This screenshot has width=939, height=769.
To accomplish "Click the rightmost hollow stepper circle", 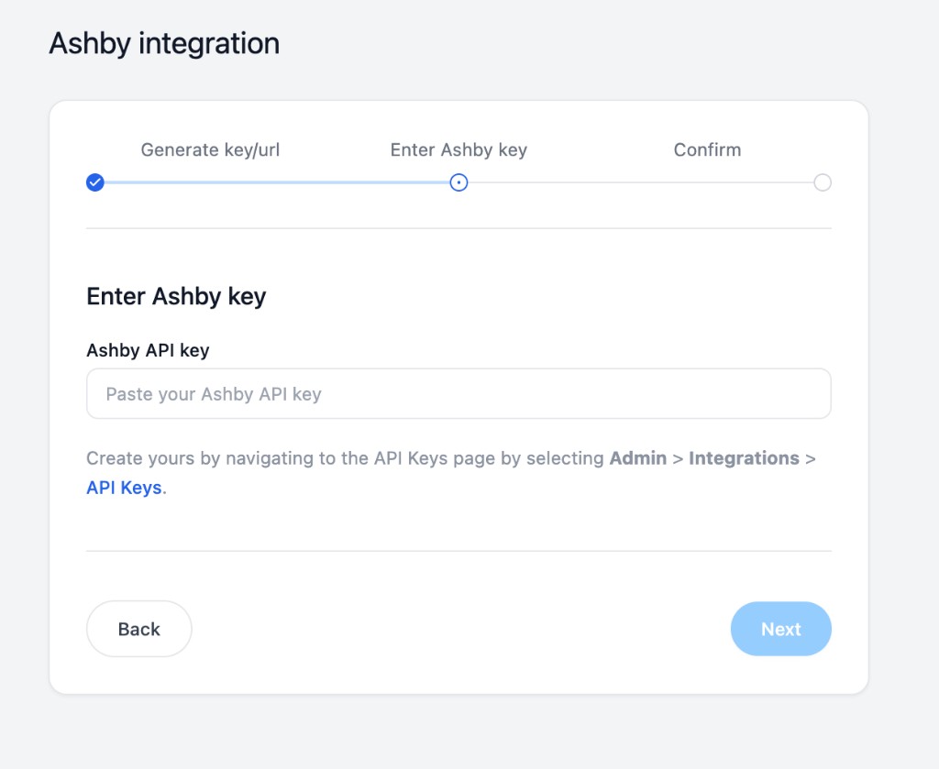I will coord(823,182).
